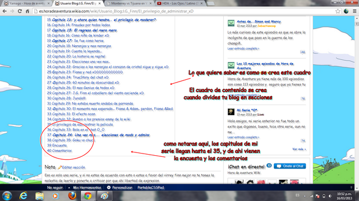The height and width of the screenshot is (201, 359).
Task: Open Windows Explorer folder in the taskbar
Action: (x=39, y=196)
